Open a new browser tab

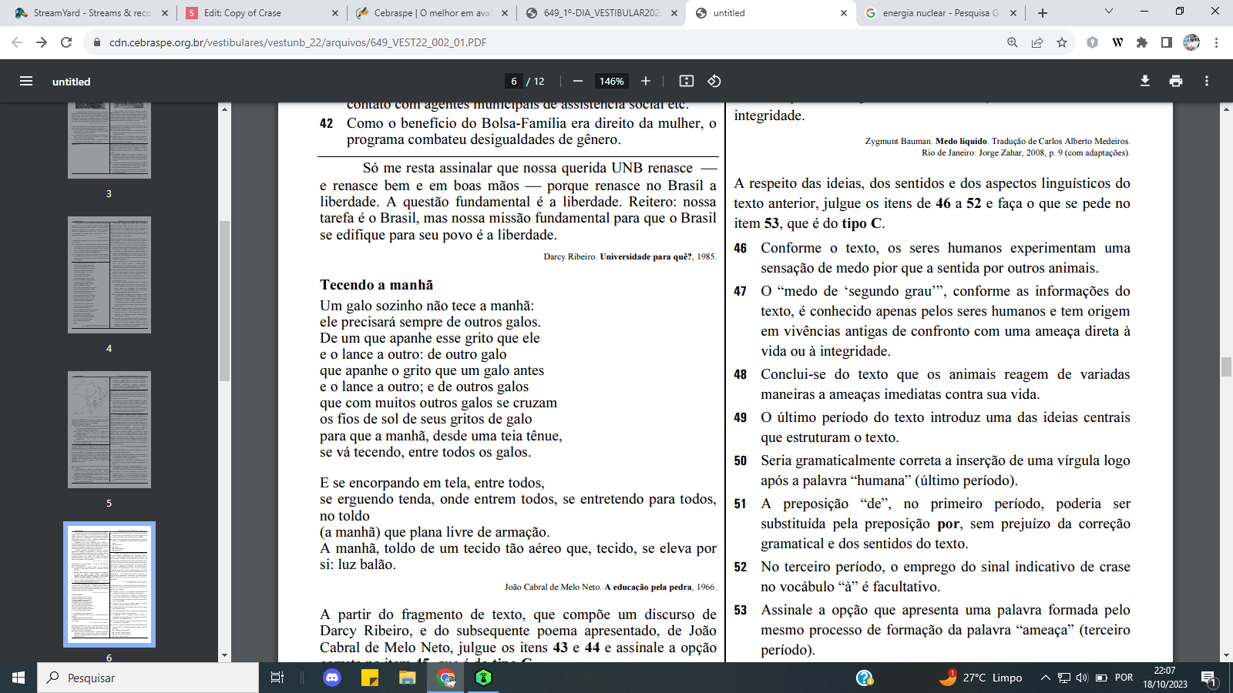point(1043,13)
